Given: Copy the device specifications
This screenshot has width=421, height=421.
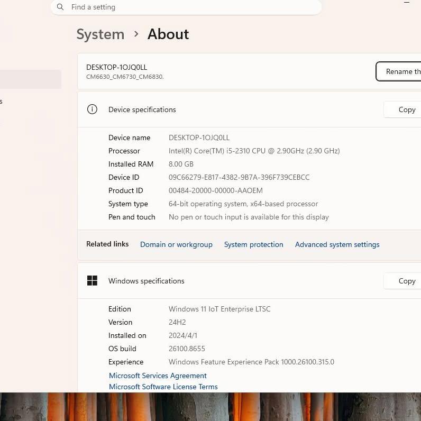Looking at the screenshot, I should (x=402, y=109).
